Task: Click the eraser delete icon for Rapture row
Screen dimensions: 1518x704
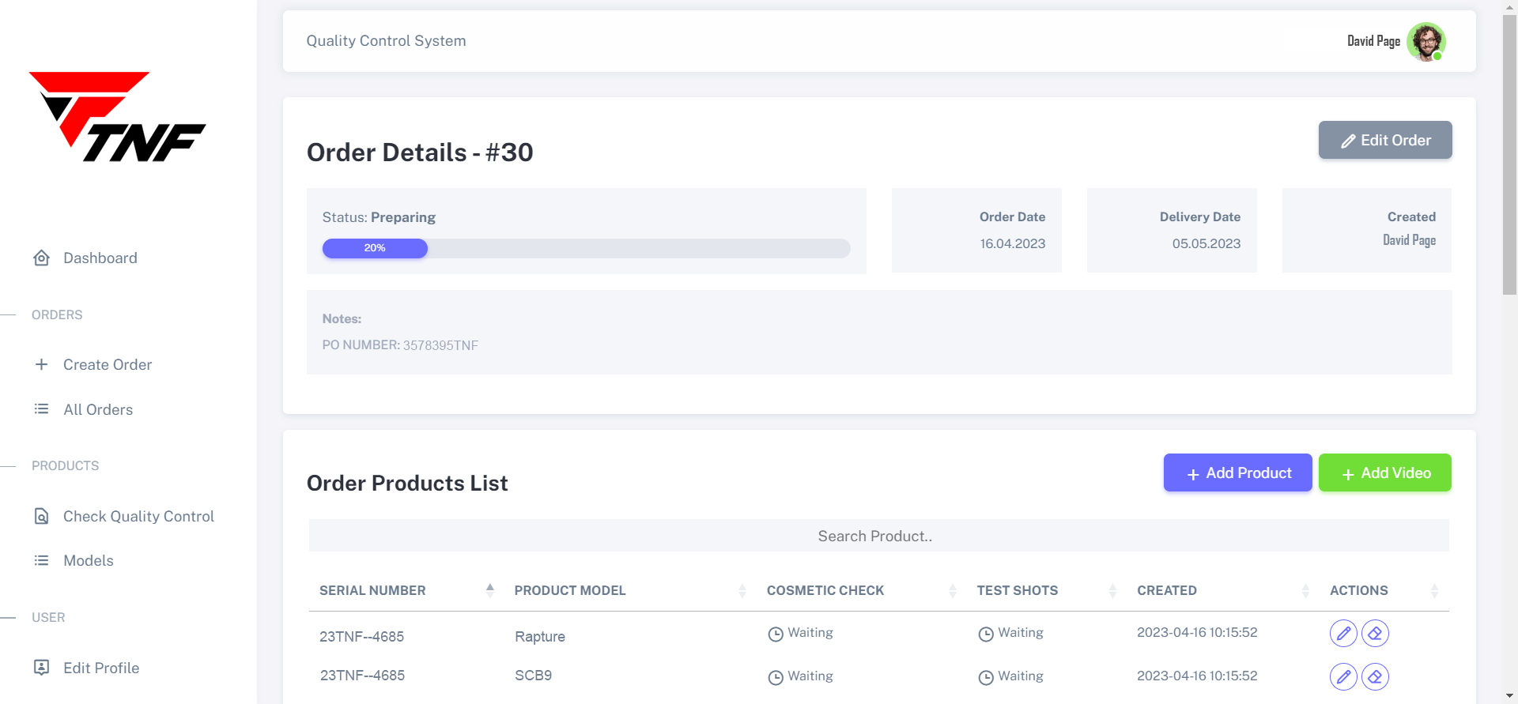Action: 1375,634
